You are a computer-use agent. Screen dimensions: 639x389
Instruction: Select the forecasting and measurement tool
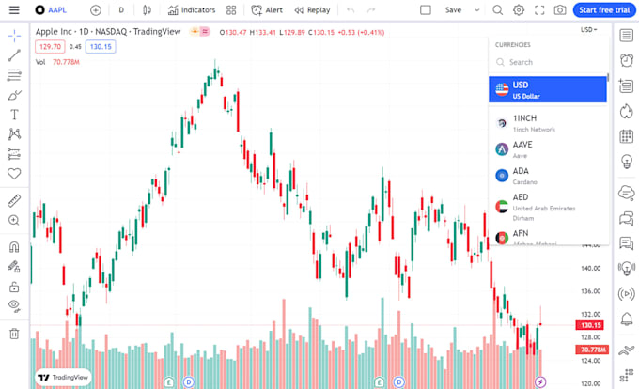(14, 154)
